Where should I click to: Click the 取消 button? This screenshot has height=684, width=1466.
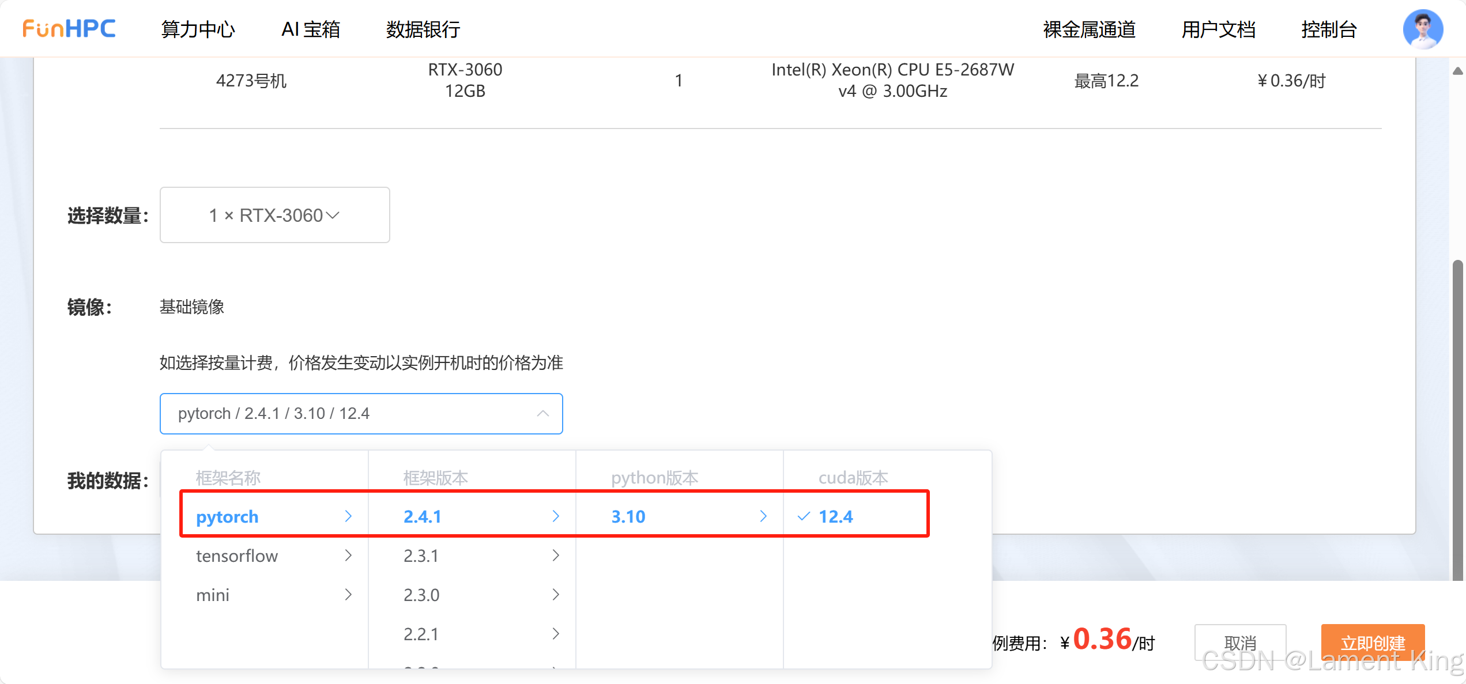1239,642
